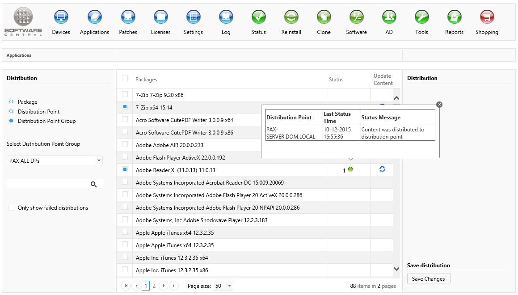Click the Save Changes button
Image resolution: width=518 pixels, height=295 pixels.
(x=428, y=279)
